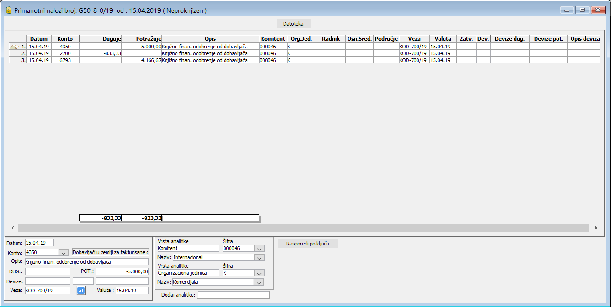Open the Šifra dropdown showing 000046
The width and height of the screenshot is (611, 307).
click(x=259, y=249)
